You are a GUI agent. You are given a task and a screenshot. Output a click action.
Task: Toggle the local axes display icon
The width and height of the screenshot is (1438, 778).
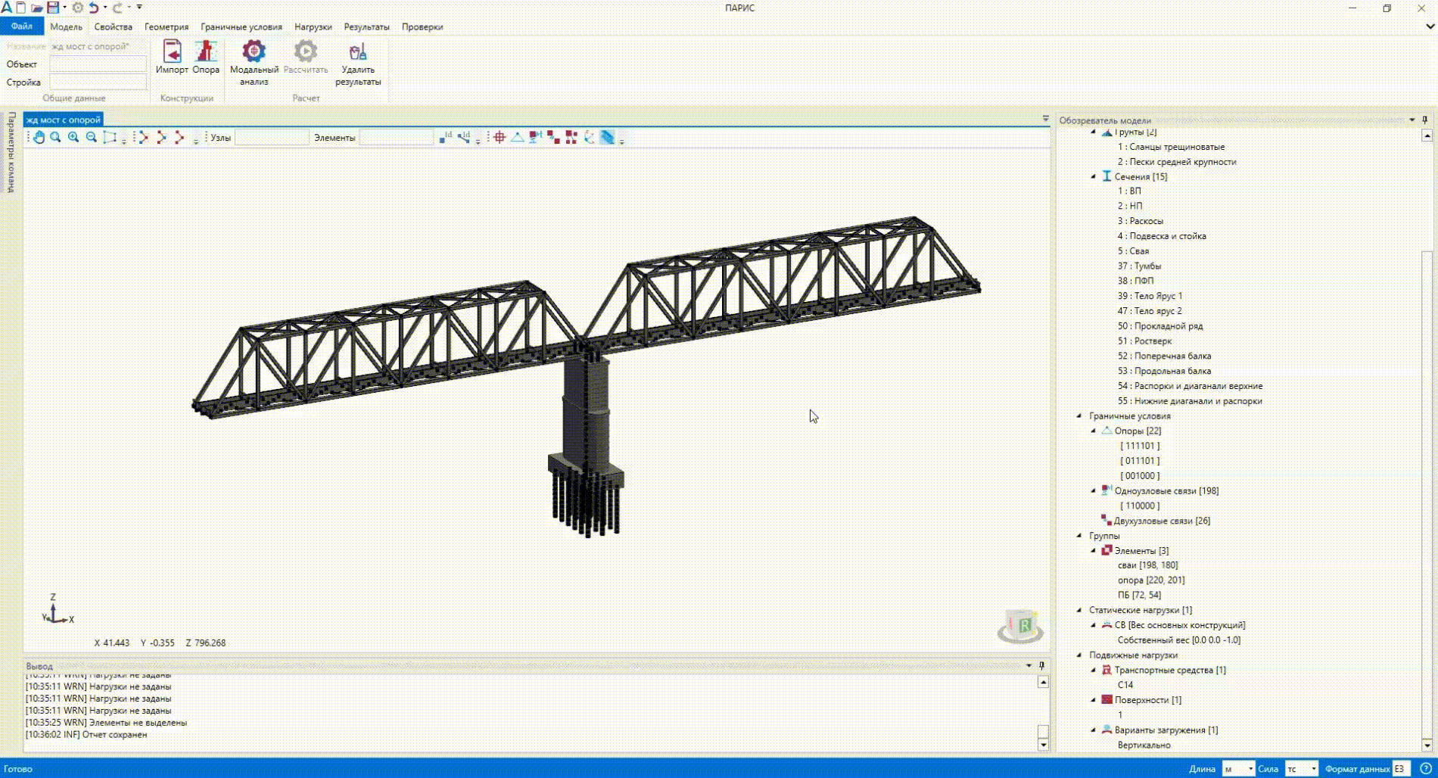pos(590,137)
